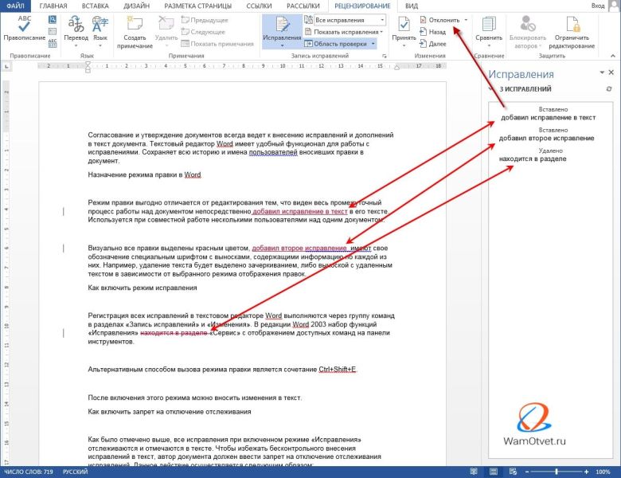Select the 'добавил второе исправление' revision entry
The height and width of the screenshot is (478, 621).
click(x=546, y=138)
